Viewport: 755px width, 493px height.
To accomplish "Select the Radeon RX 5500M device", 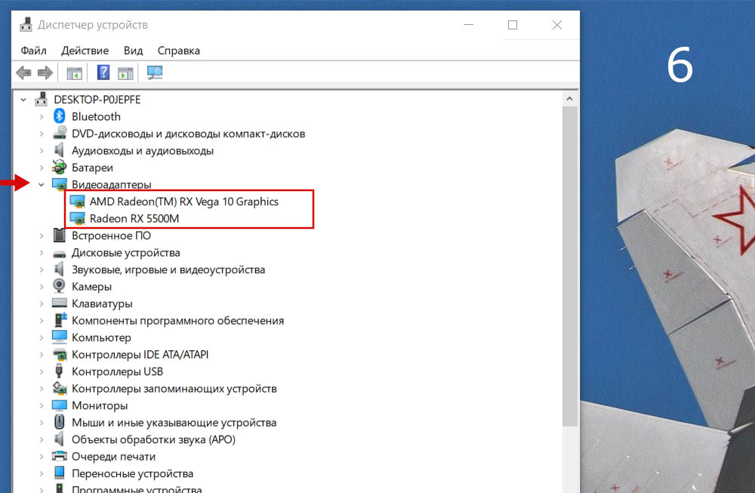I will click(134, 219).
